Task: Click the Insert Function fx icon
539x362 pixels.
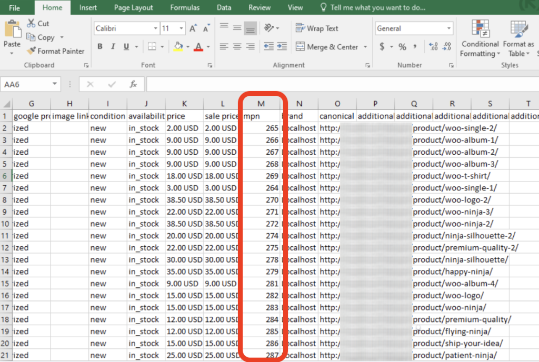Action: [133, 84]
